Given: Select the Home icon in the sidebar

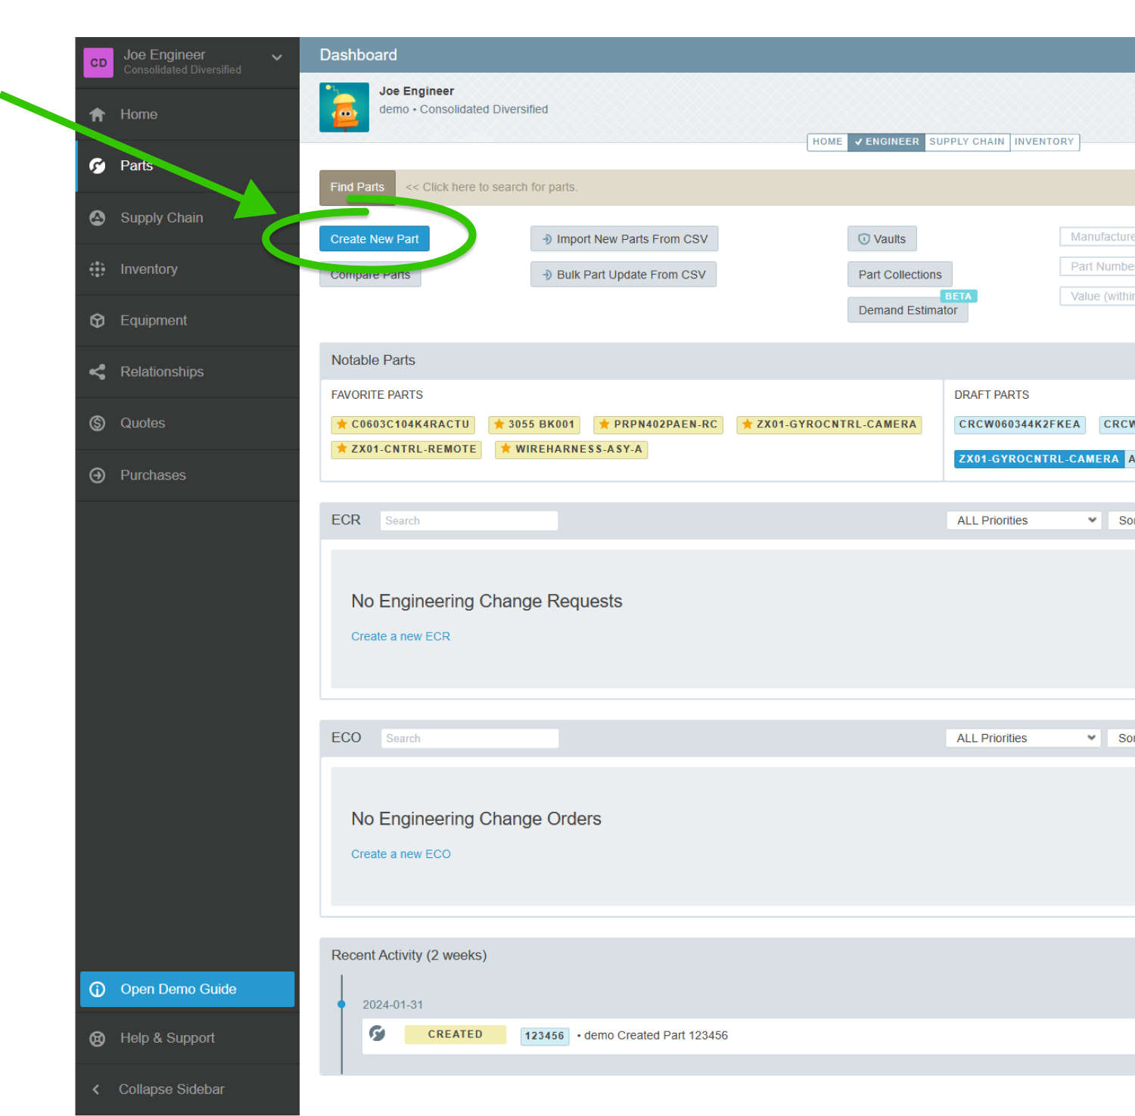Looking at the screenshot, I should [x=98, y=114].
